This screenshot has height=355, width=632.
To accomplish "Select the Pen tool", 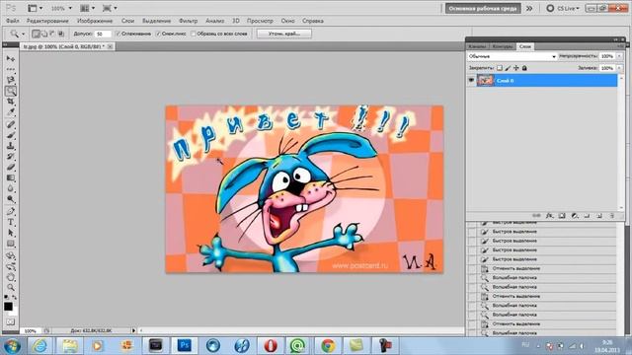I will pos(11,211).
